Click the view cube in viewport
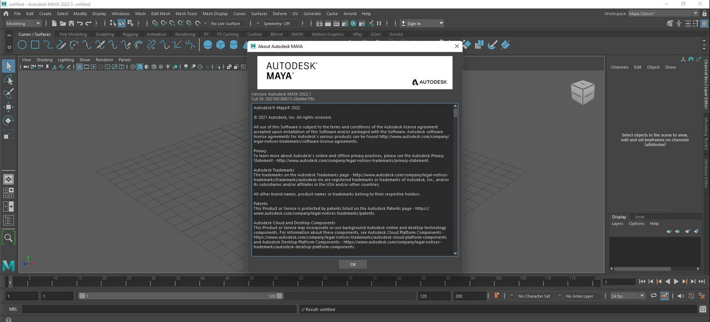710x322 pixels. [x=582, y=92]
